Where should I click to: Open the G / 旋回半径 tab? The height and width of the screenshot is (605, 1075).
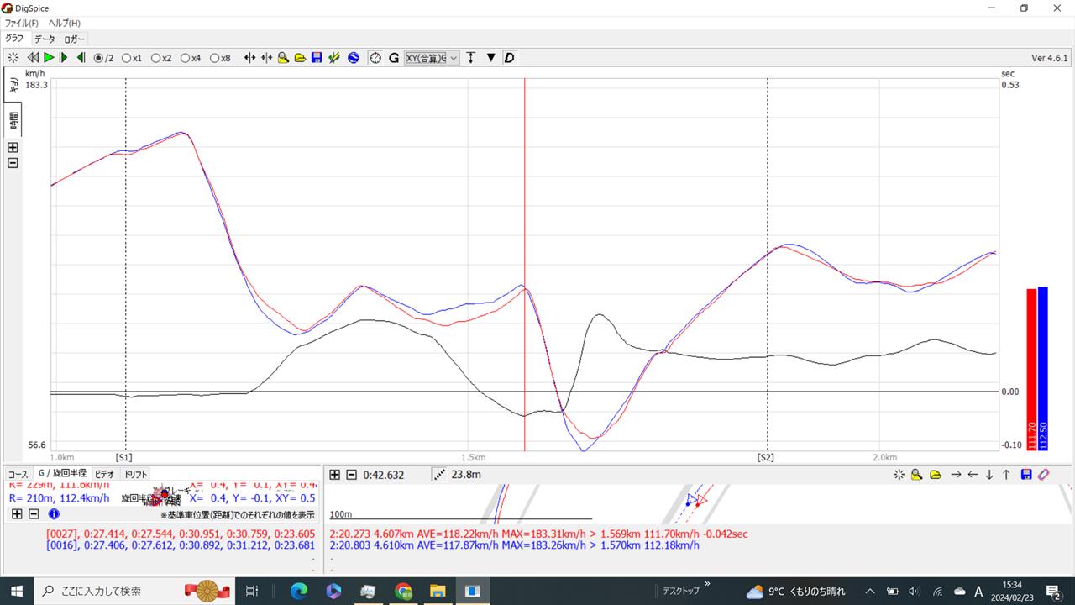[62, 474]
